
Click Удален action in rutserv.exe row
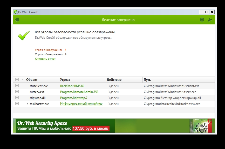coord(113,92)
